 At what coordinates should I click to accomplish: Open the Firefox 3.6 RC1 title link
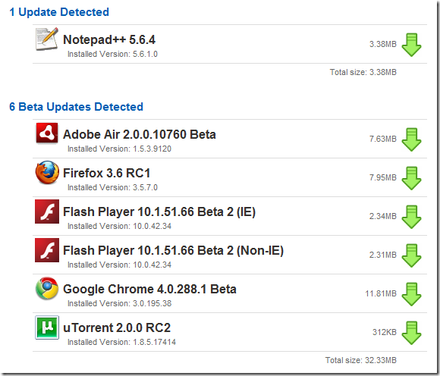tap(107, 173)
